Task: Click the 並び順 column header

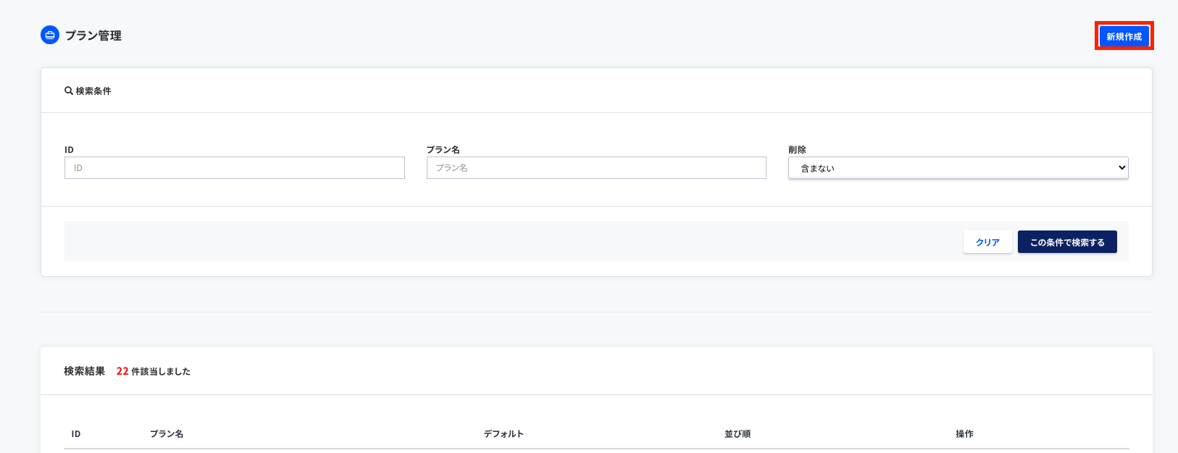Action: pyautogui.click(x=738, y=433)
